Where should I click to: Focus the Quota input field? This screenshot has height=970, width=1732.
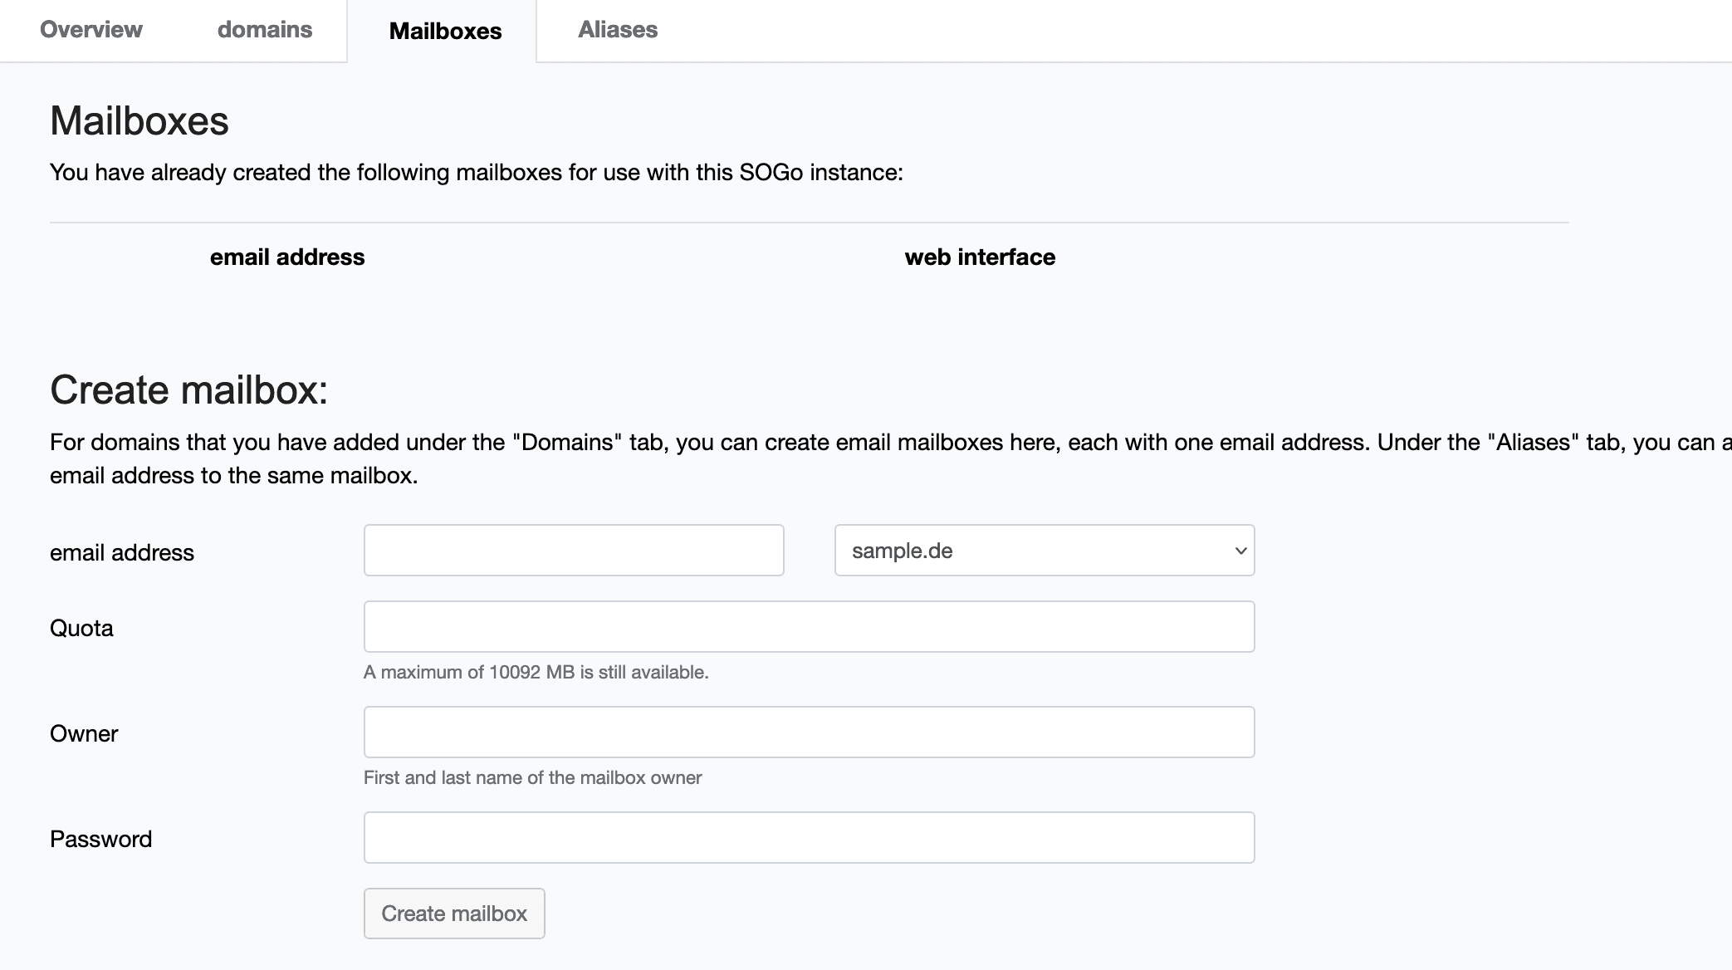pos(808,626)
